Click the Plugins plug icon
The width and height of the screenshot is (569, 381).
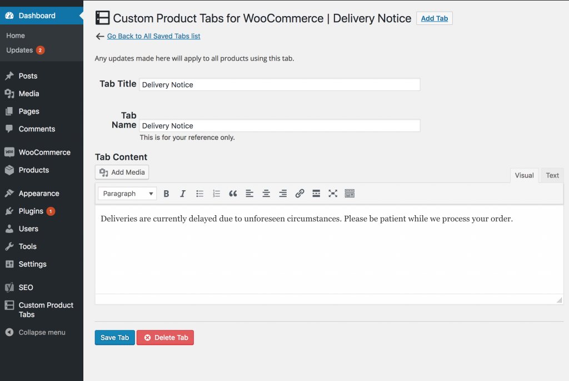[9, 211]
